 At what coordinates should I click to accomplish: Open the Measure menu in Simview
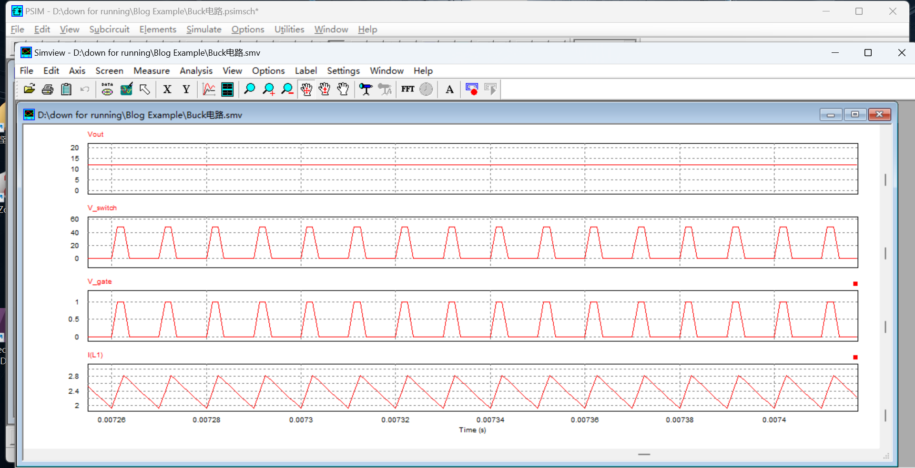[x=152, y=70]
